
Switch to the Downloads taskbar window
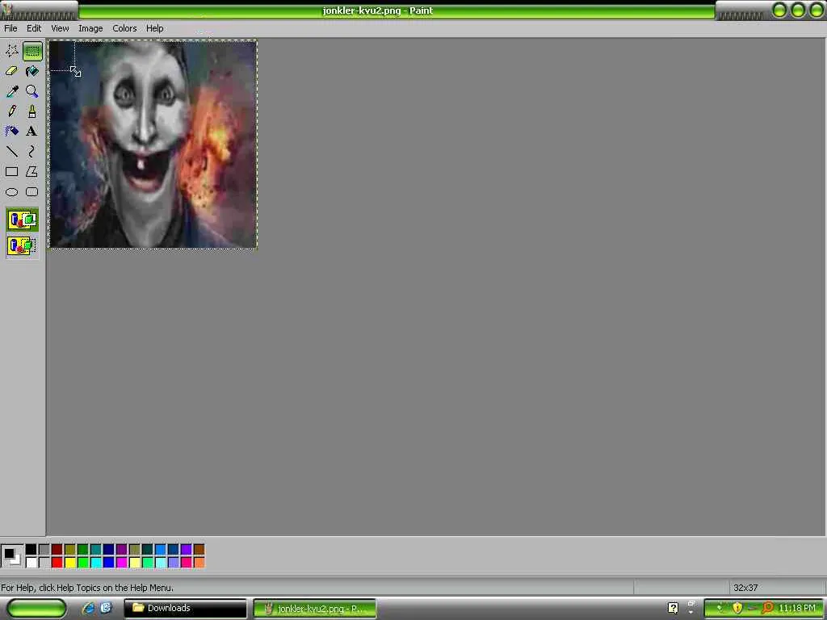click(x=185, y=609)
